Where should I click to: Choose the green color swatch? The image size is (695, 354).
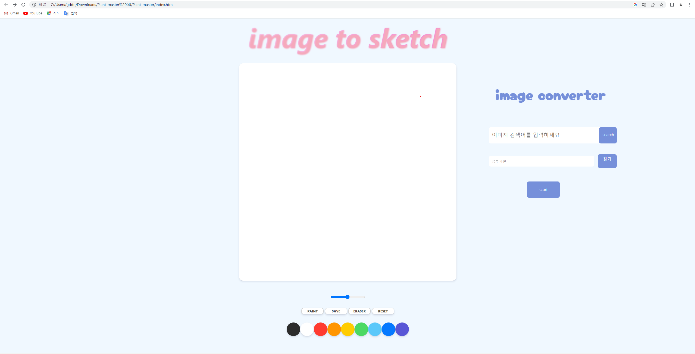point(361,329)
